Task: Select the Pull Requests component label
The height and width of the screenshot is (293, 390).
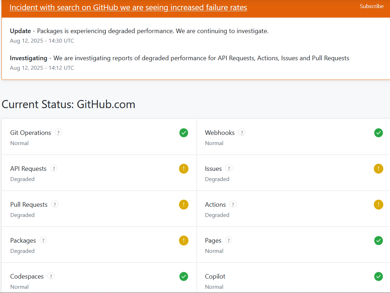Action: tap(29, 205)
